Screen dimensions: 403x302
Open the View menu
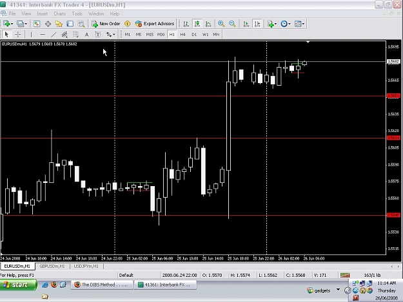pyautogui.click(x=26, y=14)
